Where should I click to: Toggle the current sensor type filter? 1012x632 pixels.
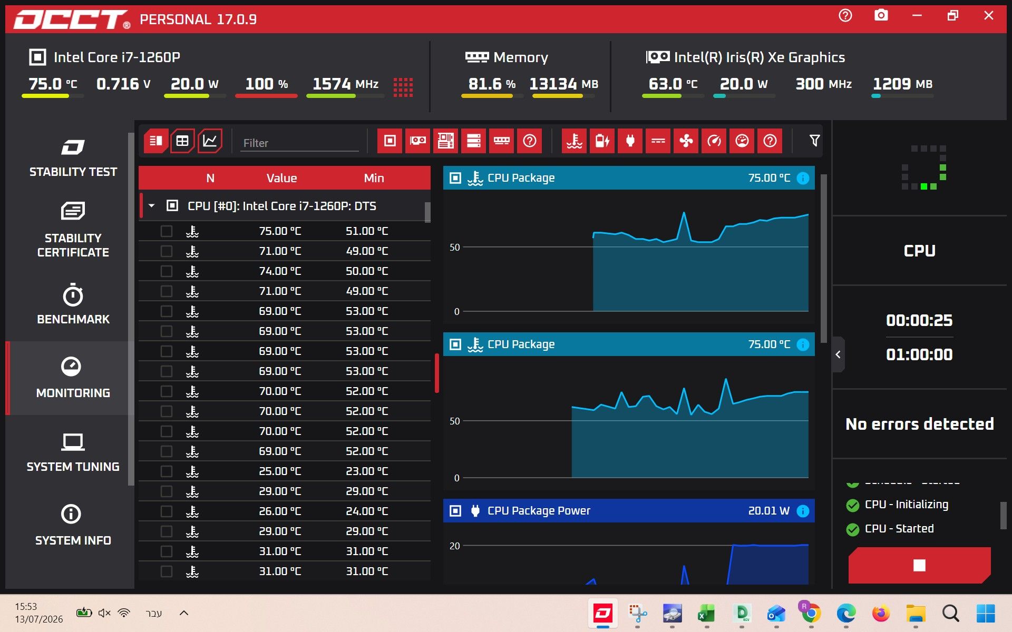(x=658, y=141)
